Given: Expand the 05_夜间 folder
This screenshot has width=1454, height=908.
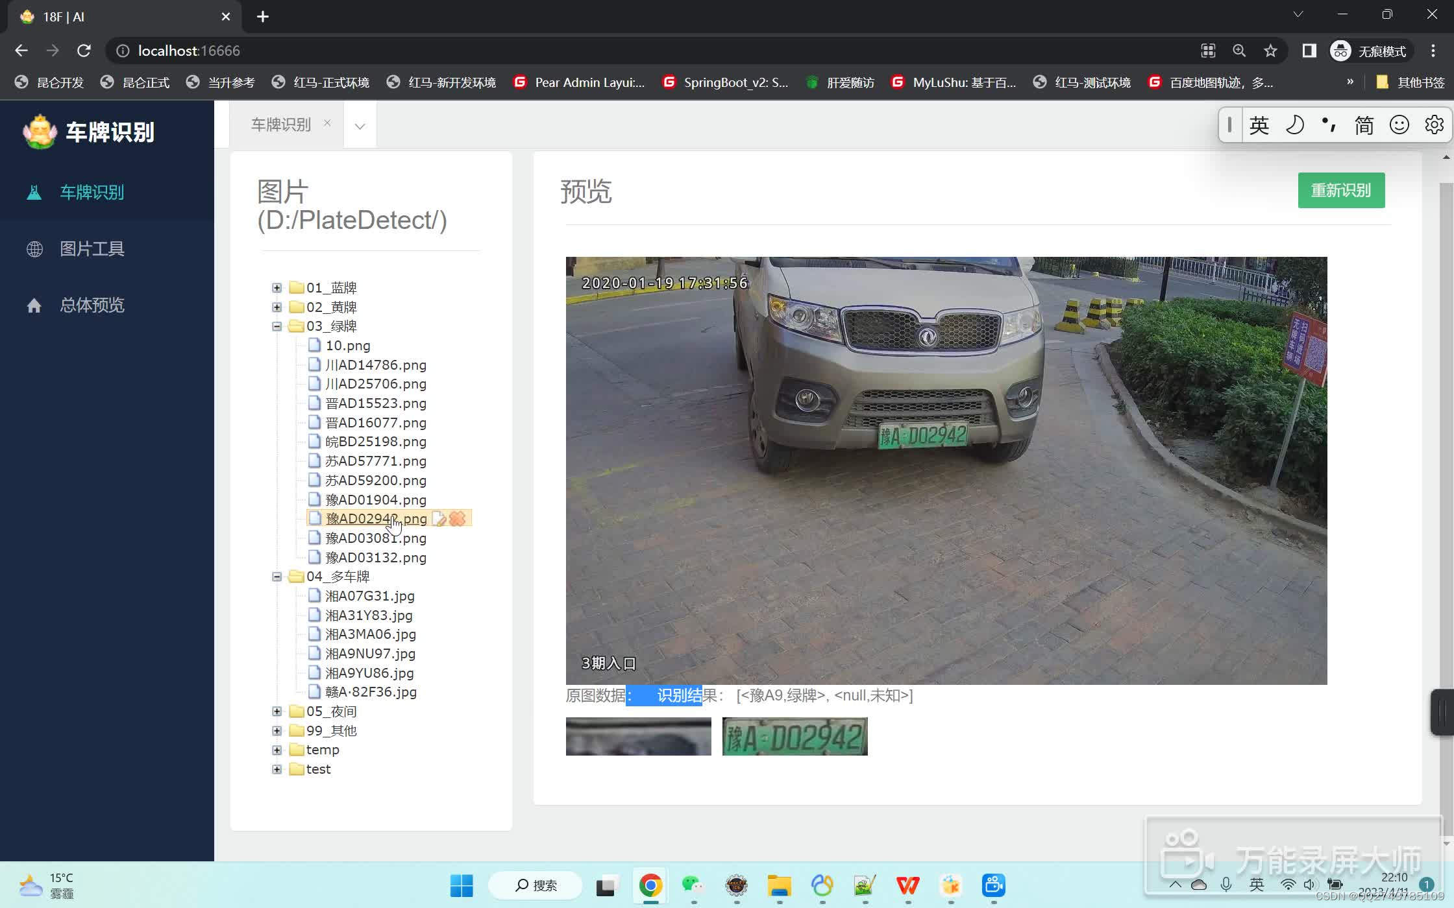Looking at the screenshot, I should (x=277, y=711).
